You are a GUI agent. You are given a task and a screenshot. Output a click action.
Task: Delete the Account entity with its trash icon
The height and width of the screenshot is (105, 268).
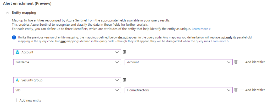coord(124,52)
